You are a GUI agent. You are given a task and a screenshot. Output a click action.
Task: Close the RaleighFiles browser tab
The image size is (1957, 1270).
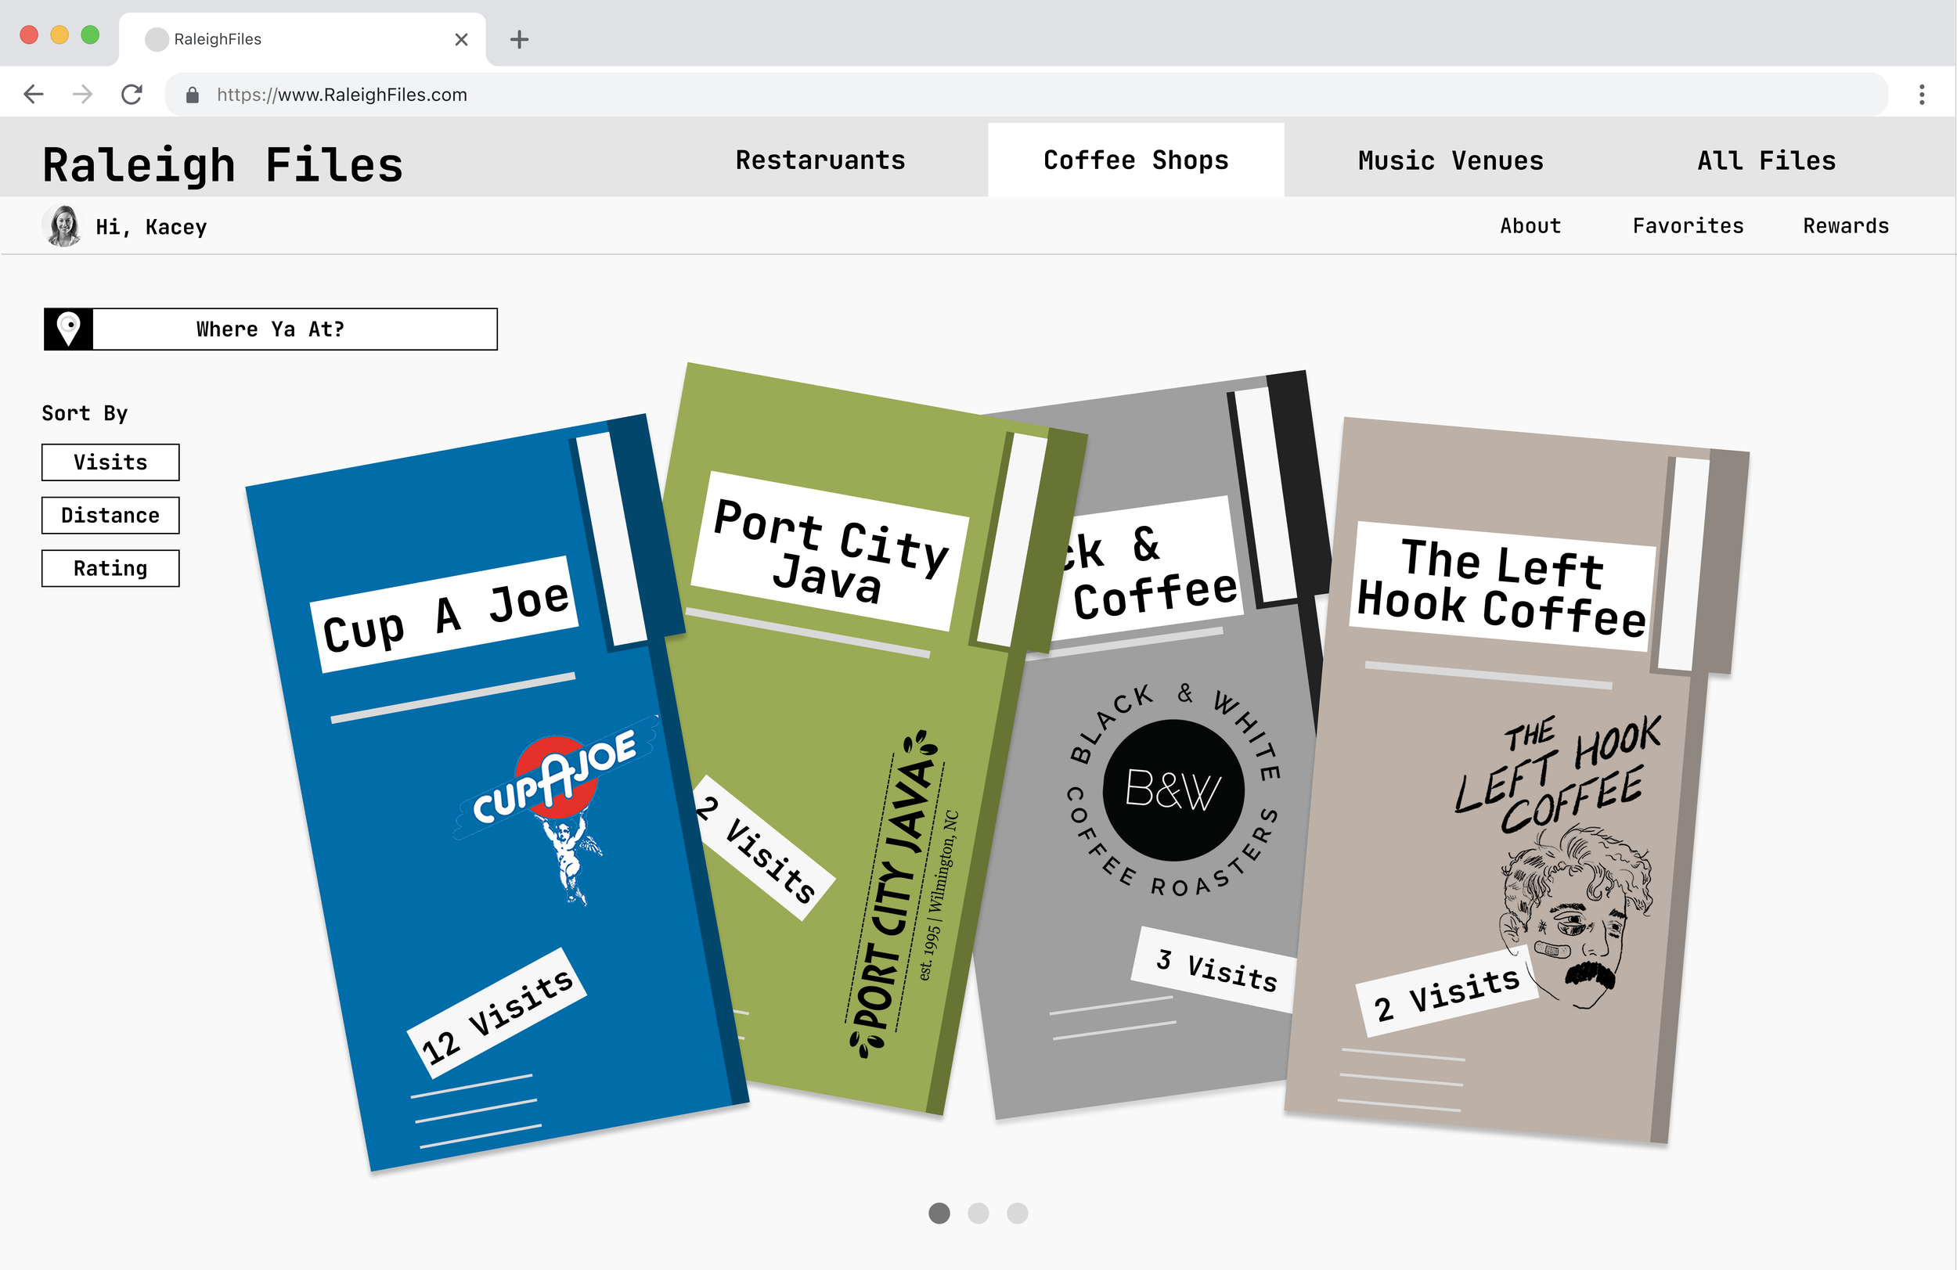click(461, 39)
